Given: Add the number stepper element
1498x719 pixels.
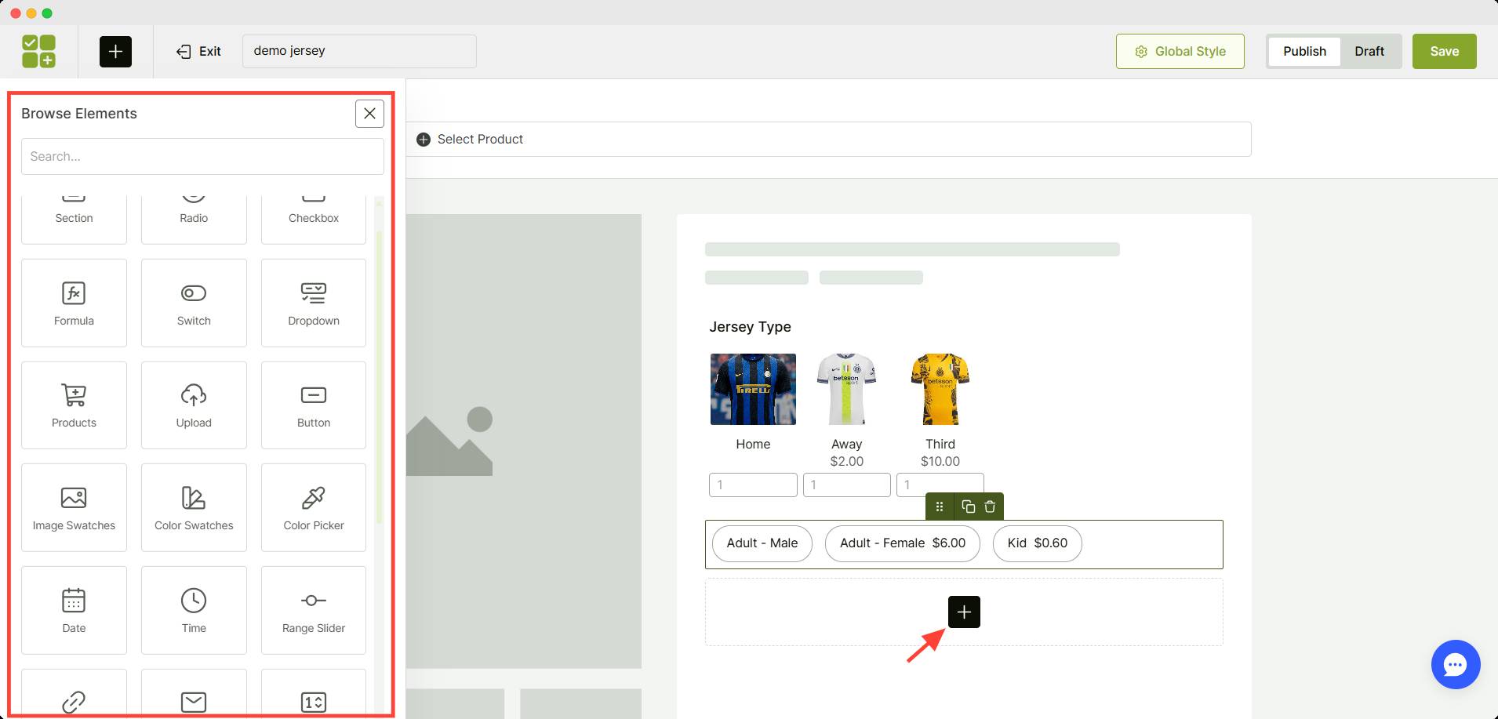Looking at the screenshot, I should [x=314, y=694].
